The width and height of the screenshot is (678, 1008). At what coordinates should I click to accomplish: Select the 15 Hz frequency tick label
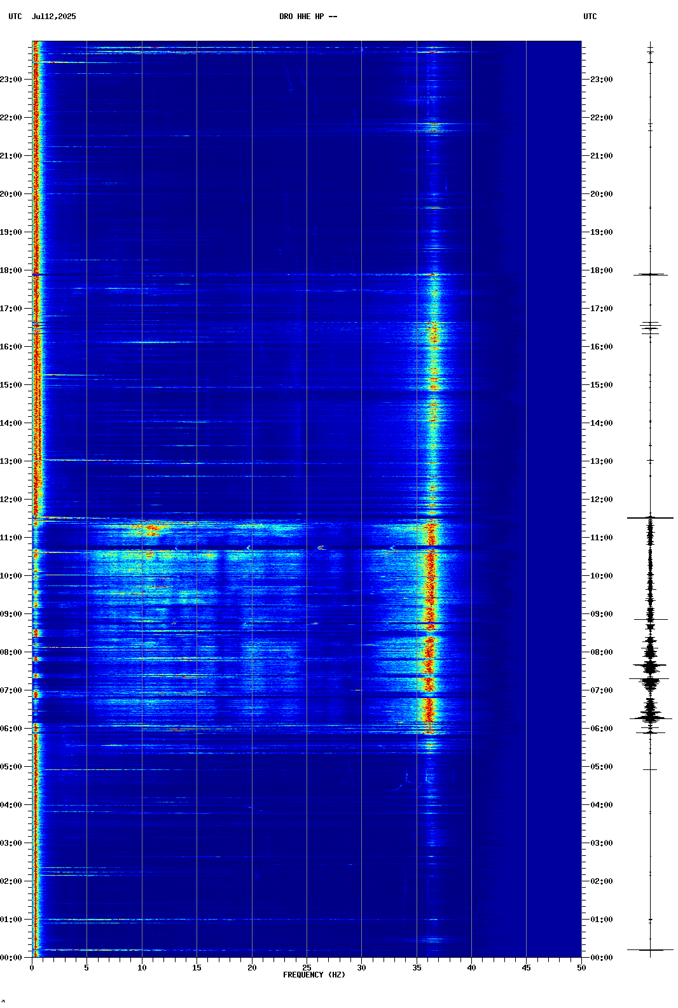point(197,968)
